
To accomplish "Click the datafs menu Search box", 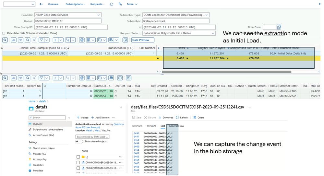I will (47, 118).
